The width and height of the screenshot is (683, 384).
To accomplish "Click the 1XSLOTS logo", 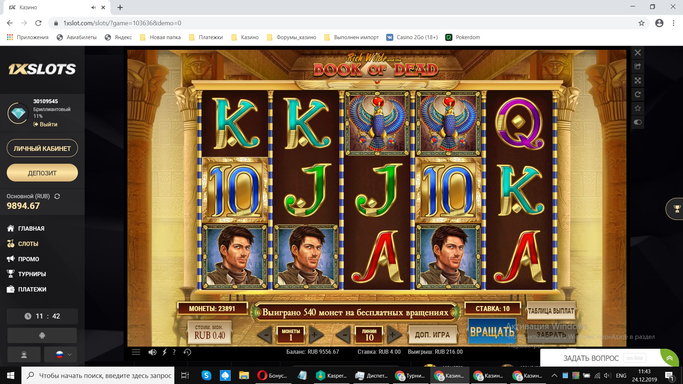I will point(42,69).
